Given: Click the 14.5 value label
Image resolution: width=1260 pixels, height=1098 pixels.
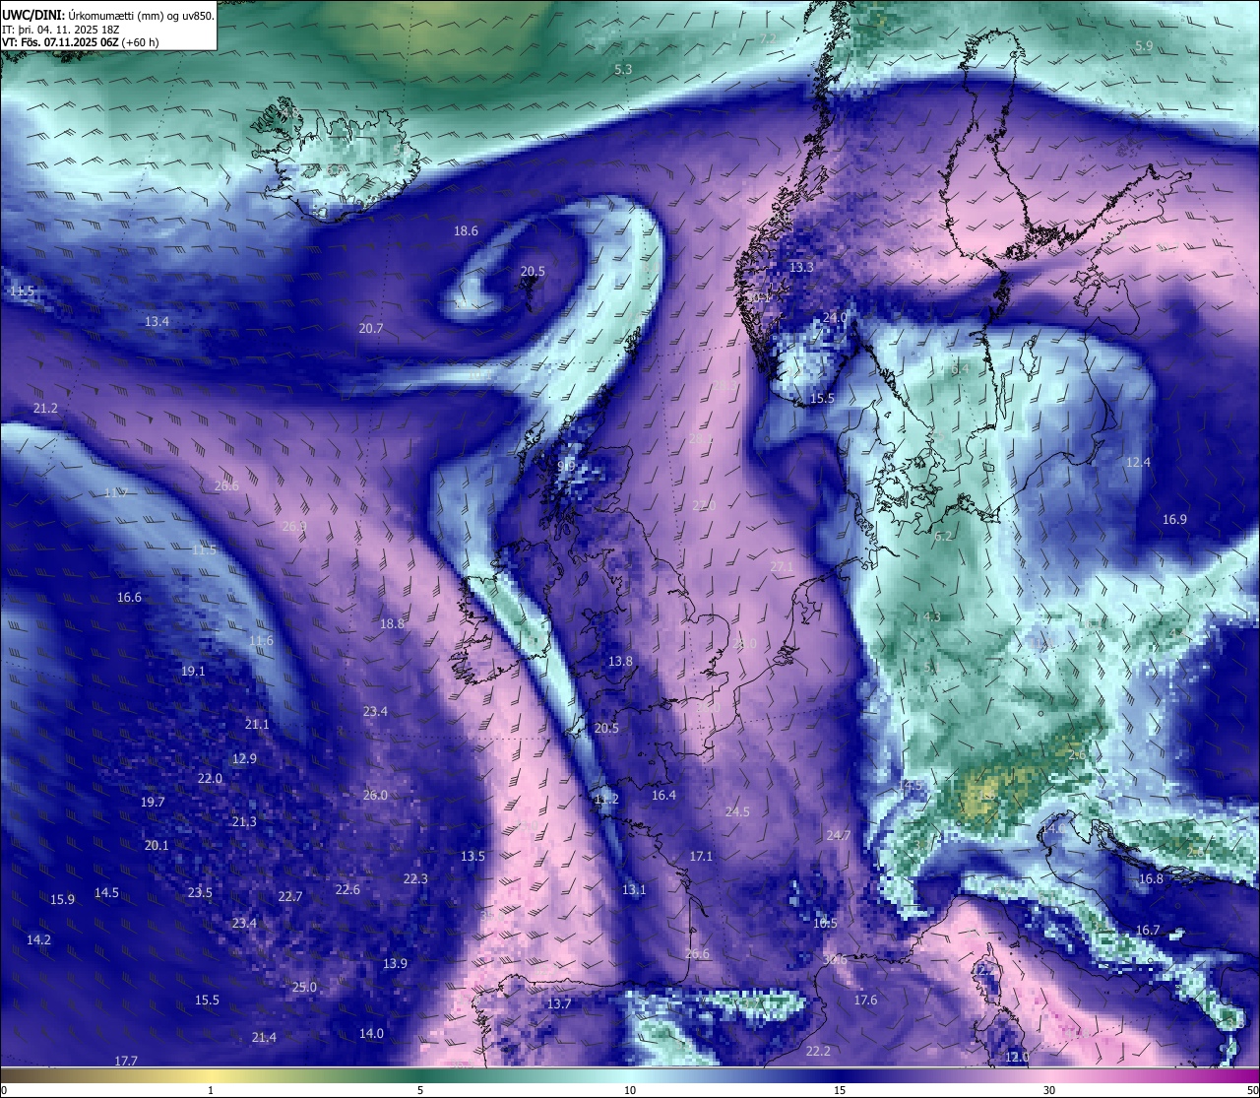Looking at the screenshot, I should click(106, 893).
